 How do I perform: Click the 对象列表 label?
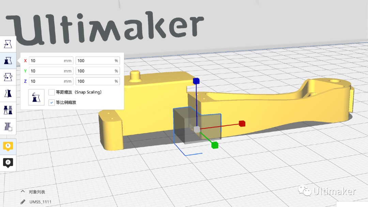37,192
